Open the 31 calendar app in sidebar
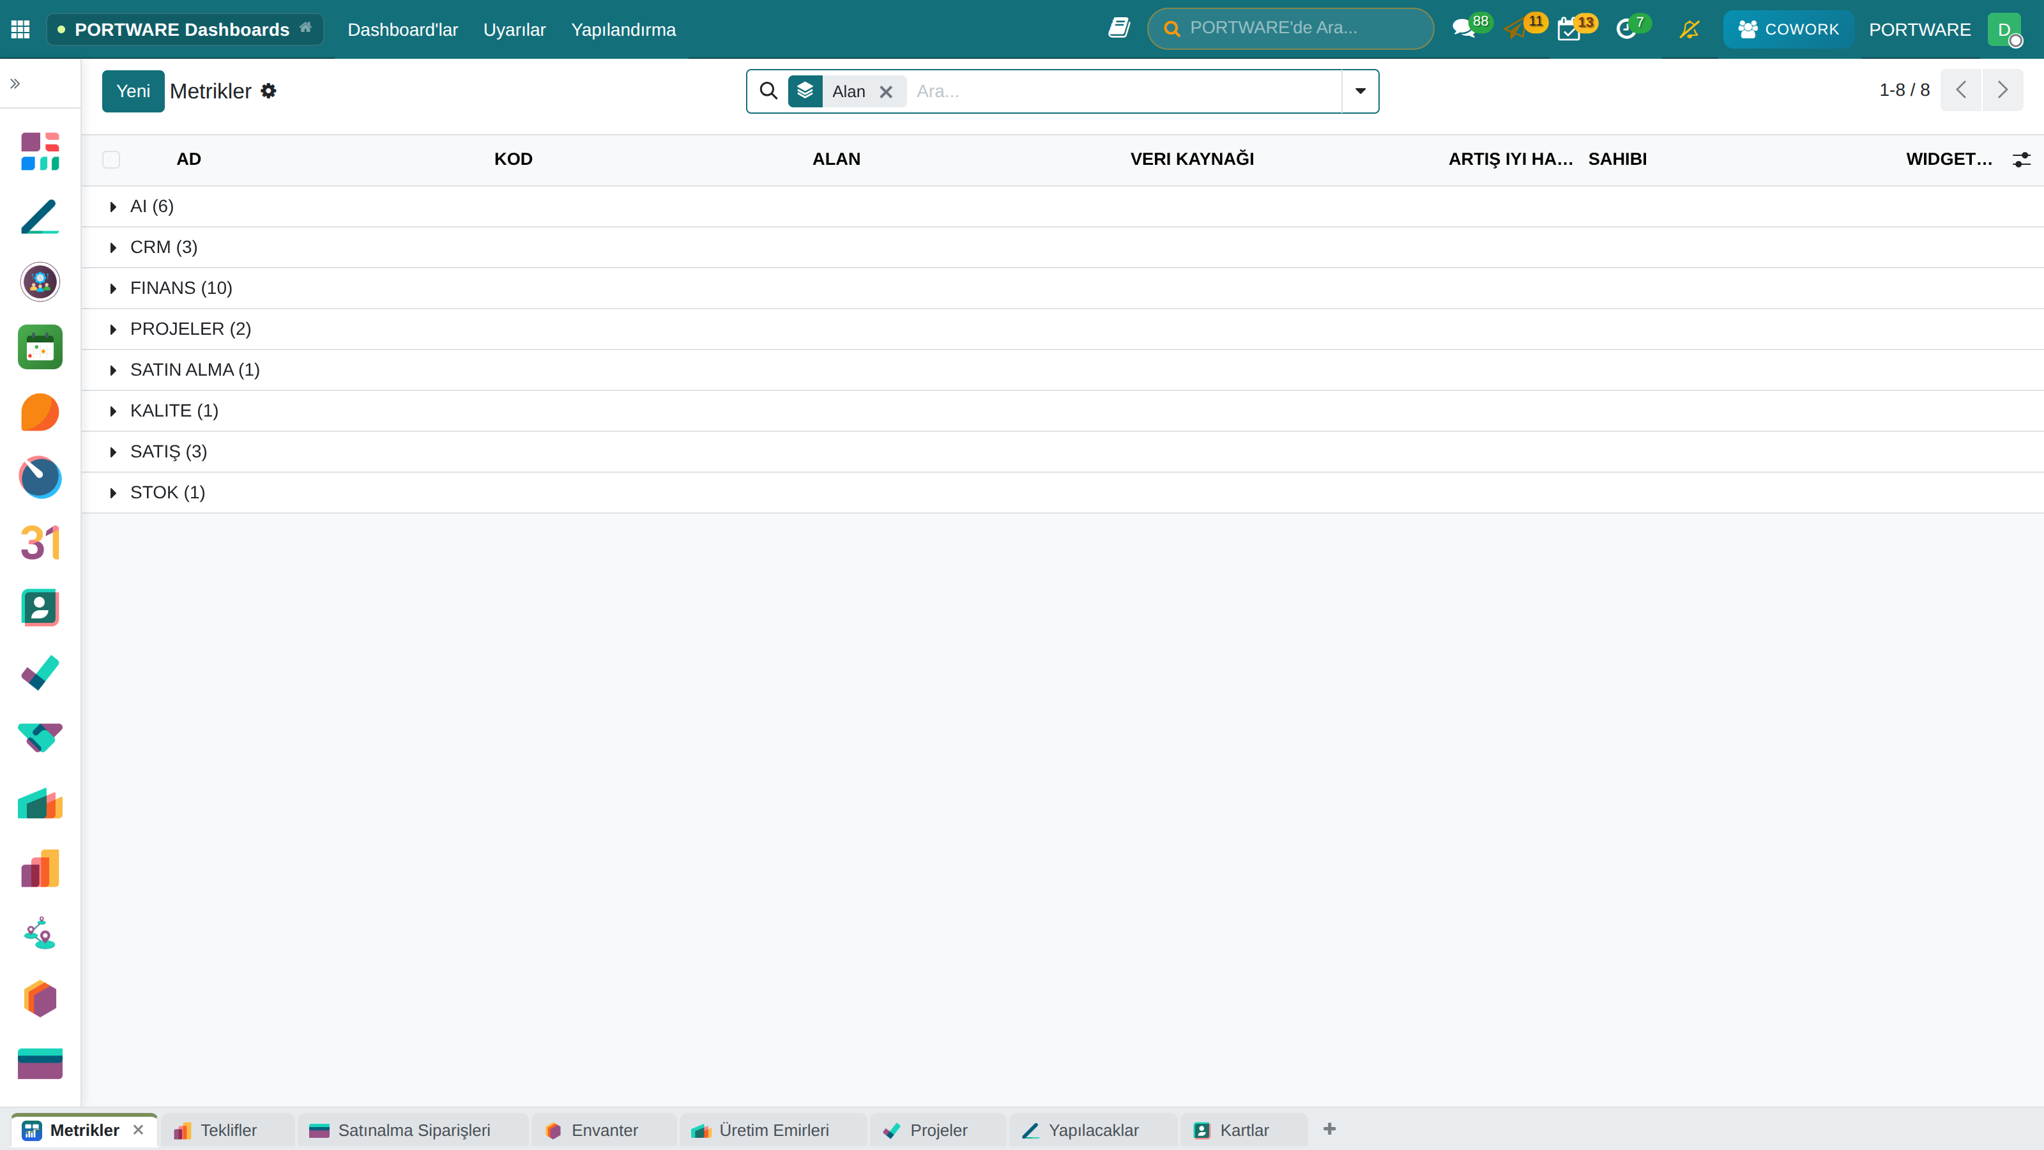 tap(40, 543)
